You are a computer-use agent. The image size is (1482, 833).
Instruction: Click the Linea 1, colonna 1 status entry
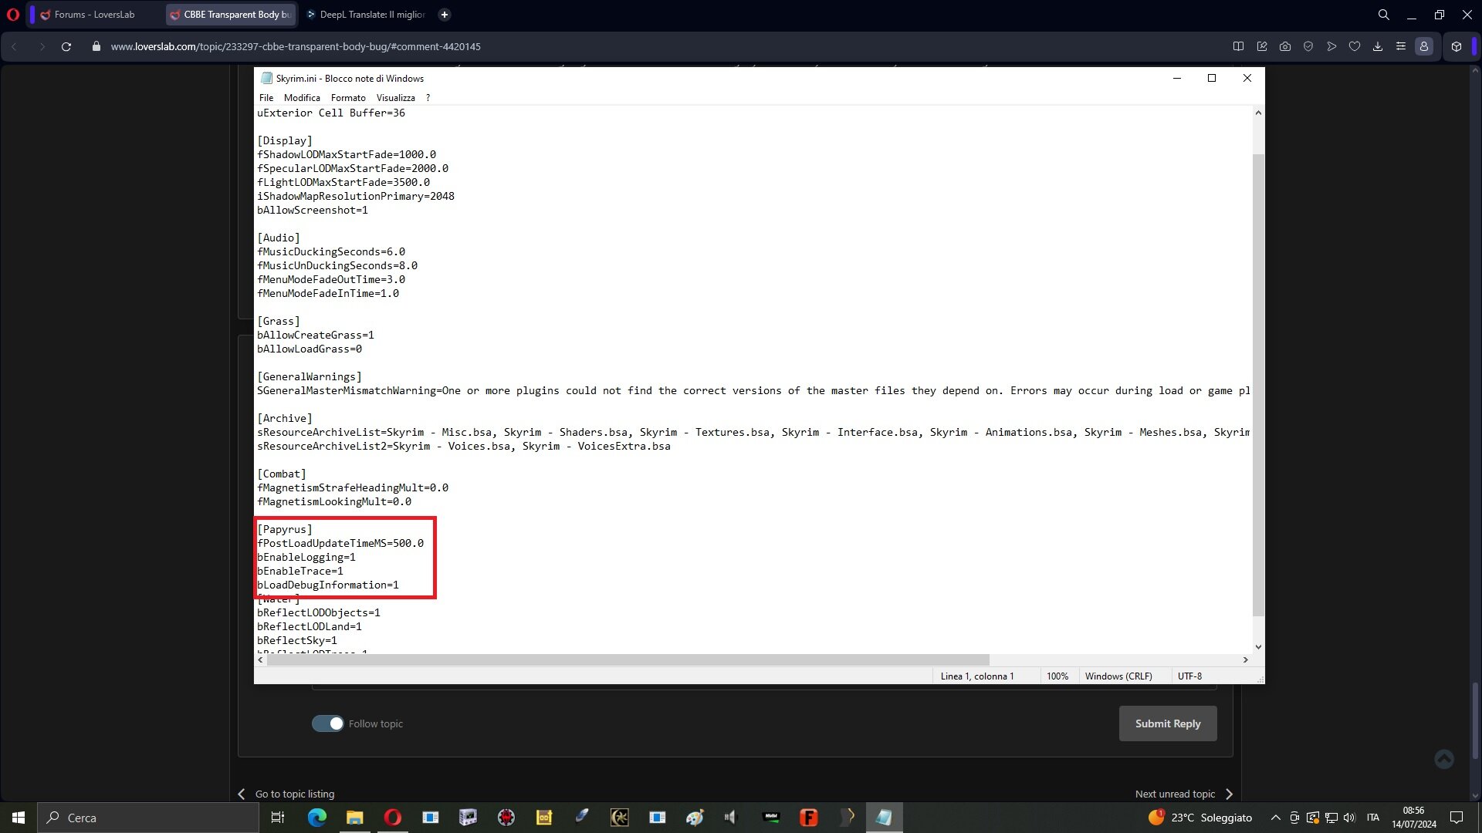[977, 676]
